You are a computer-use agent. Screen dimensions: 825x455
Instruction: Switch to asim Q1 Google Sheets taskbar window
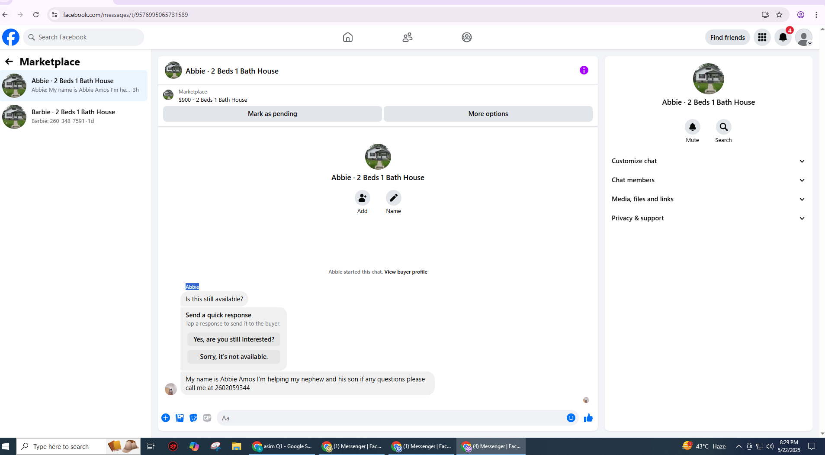point(283,446)
